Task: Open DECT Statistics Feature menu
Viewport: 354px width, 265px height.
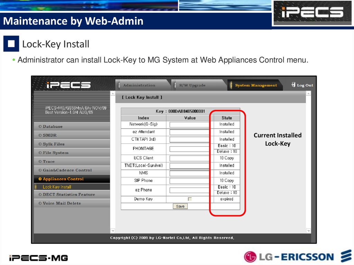Action: 72,195
